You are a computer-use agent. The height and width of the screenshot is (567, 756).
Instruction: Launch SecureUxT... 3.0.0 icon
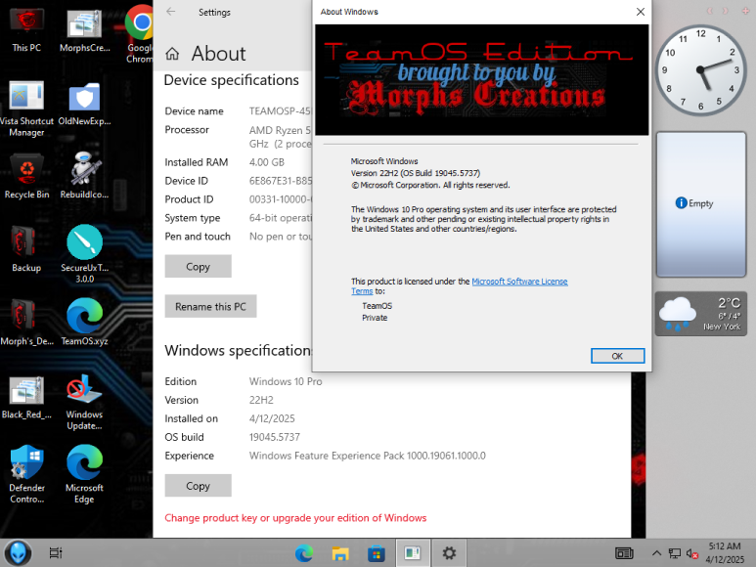click(84, 254)
